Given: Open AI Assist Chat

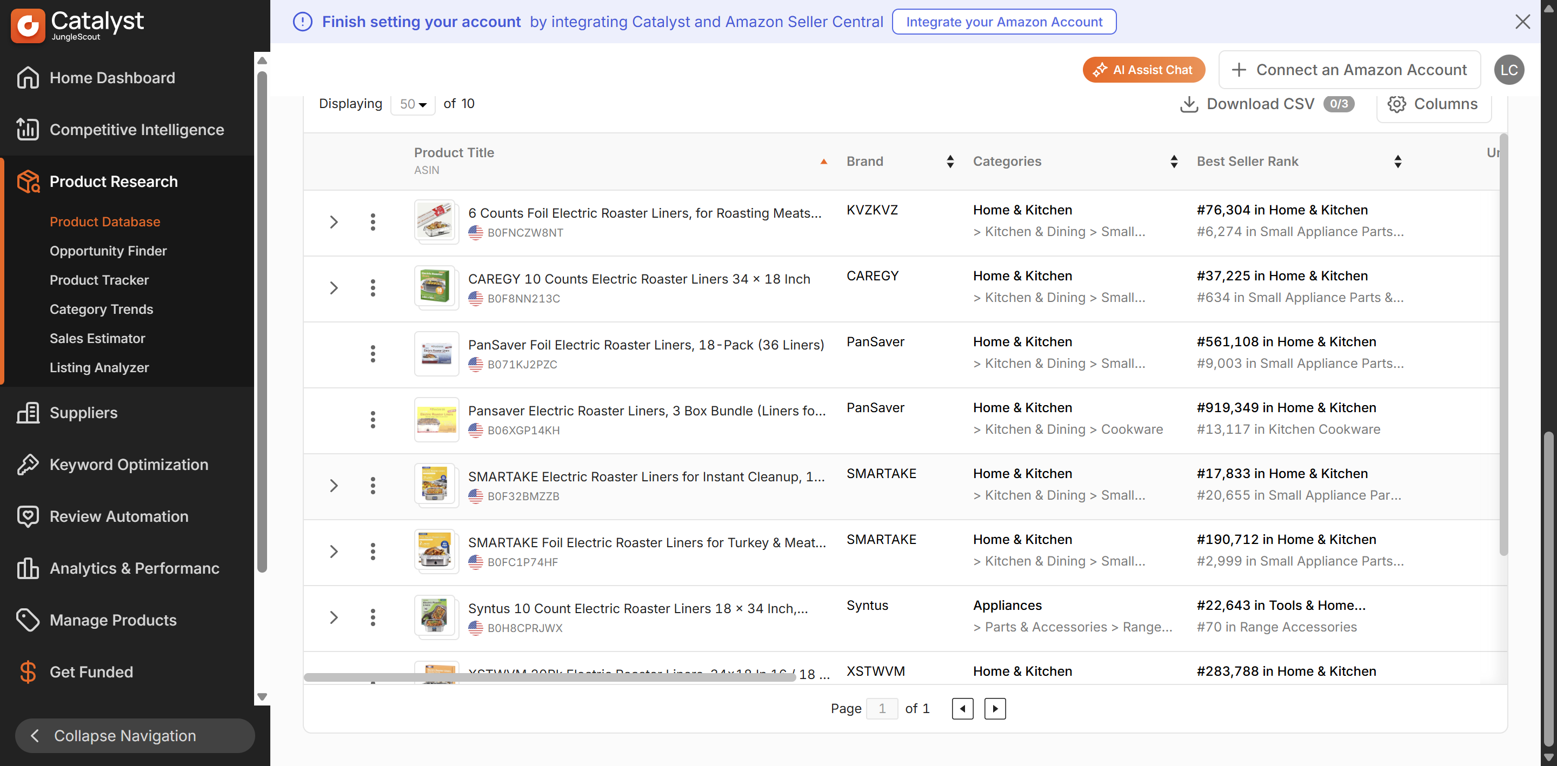Looking at the screenshot, I should [1143, 70].
